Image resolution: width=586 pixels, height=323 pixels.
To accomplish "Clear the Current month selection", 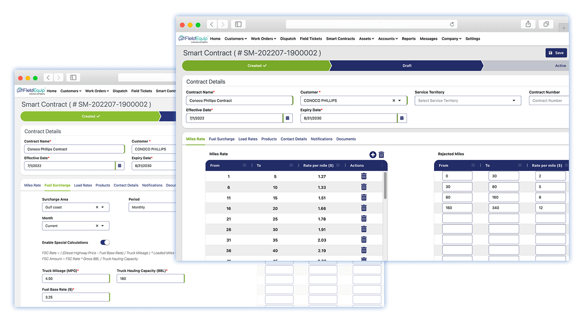I will [97, 226].
